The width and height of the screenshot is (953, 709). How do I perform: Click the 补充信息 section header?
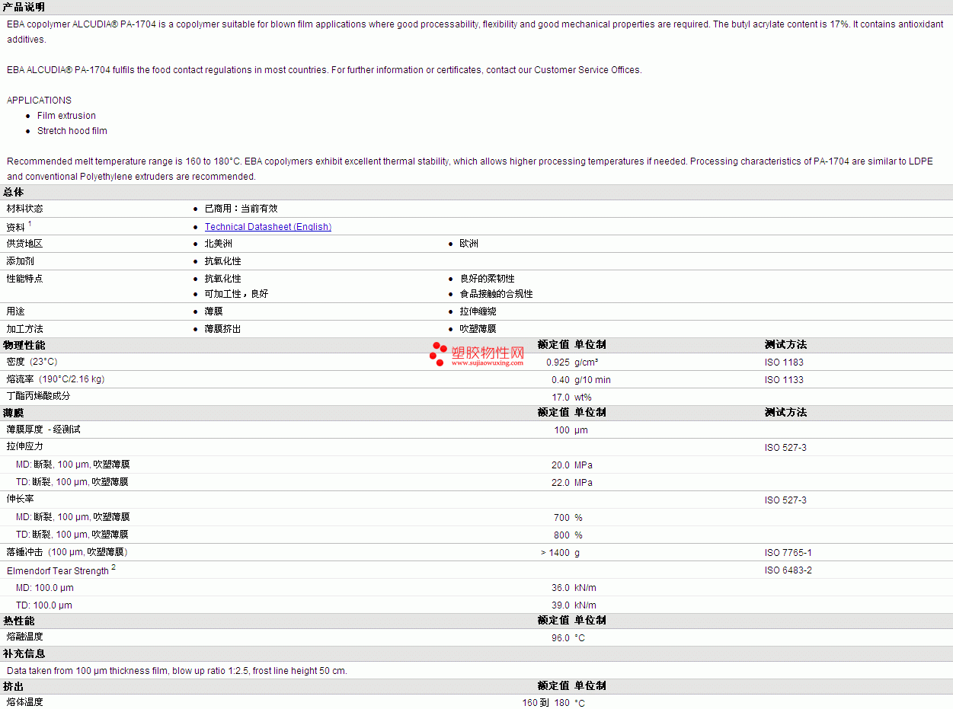click(x=24, y=653)
